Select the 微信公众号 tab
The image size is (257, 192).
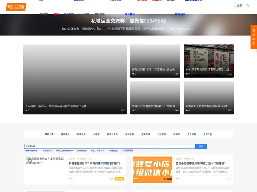coord(112,134)
